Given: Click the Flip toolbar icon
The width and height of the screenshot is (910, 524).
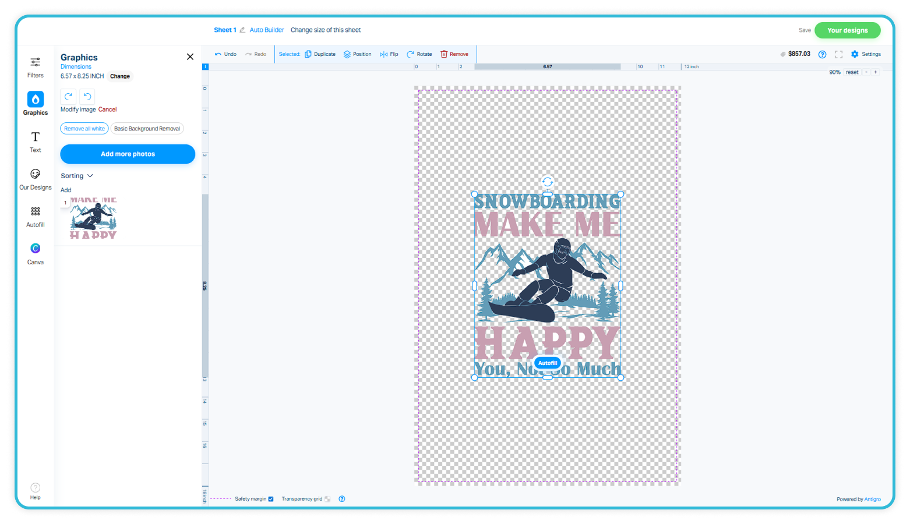Looking at the screenshot, I should [x=389, y=54].
